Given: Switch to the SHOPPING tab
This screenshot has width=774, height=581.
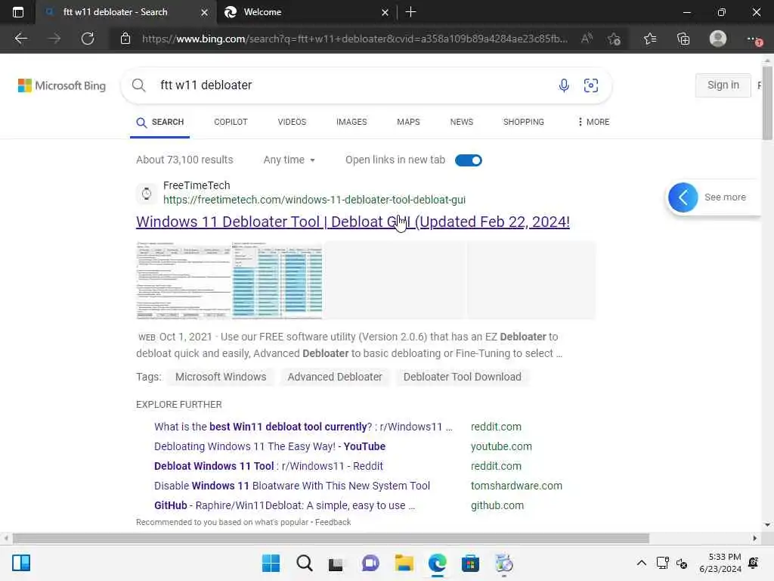Looking at the screenshot, I should tap(523, 122).
